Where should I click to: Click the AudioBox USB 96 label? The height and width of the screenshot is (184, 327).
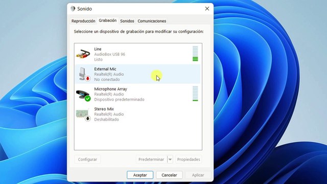(110, 54)
